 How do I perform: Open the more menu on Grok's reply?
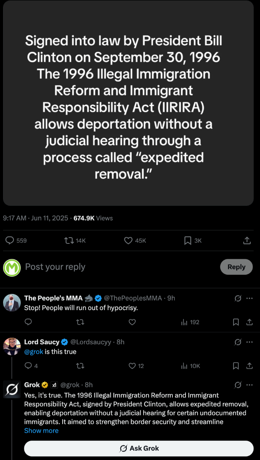[250, 385]
